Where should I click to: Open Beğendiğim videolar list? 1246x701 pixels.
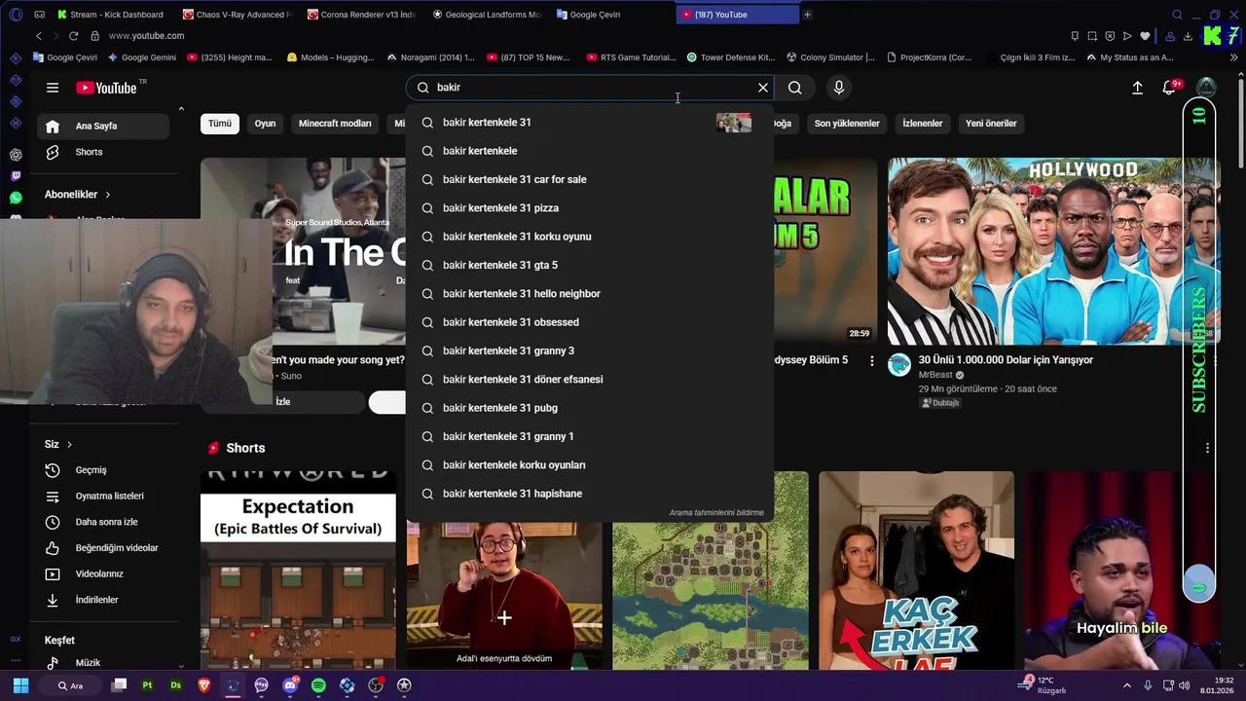point(116,548)
